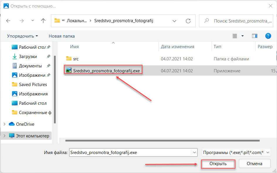Toggle the preview pane icon

(254, 36)
